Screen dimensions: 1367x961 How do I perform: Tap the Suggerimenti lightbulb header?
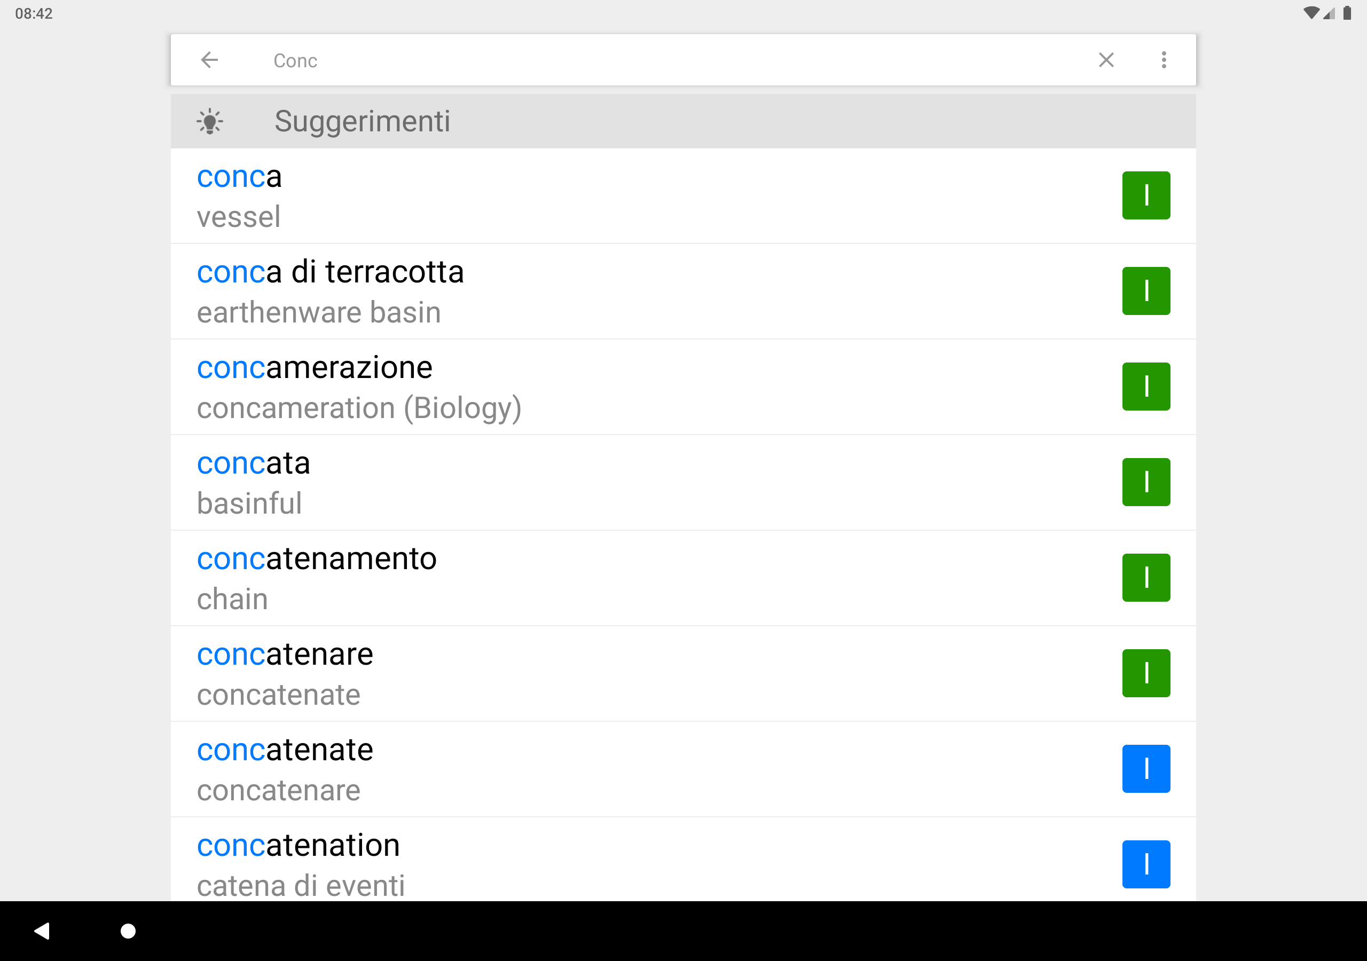point(683,122)
